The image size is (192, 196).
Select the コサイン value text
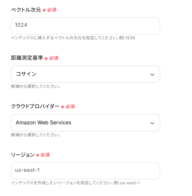[26, 74]
